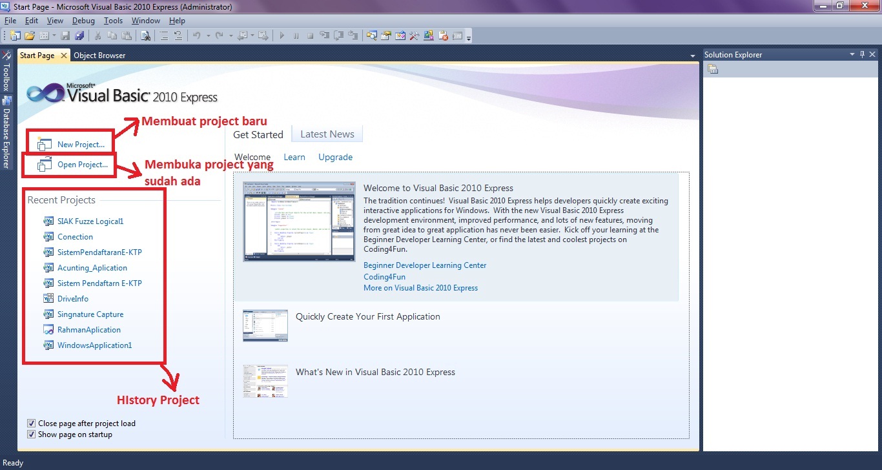Click the Stop Debugging square icon
Viewport: 882px width, 470px height.
point(310,36)
